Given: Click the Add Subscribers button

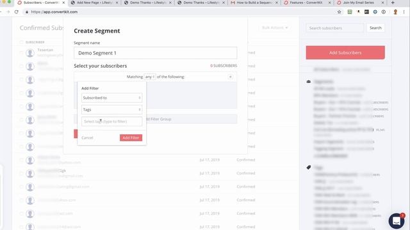Looking at the screenshot, I should point(345,52).
